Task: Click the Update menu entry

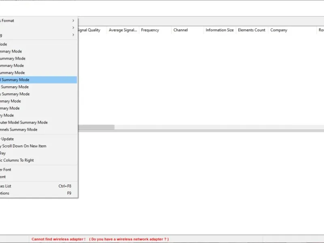Action: coord(38,139)
